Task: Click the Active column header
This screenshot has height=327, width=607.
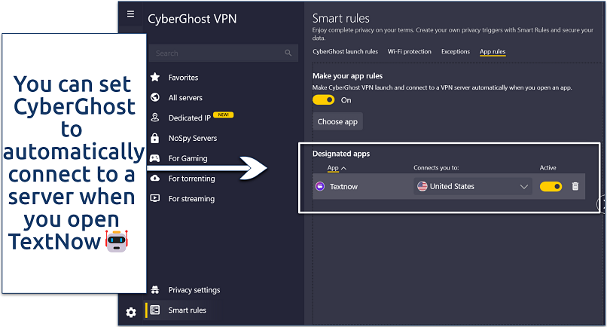Action: [x=548, y=168]
